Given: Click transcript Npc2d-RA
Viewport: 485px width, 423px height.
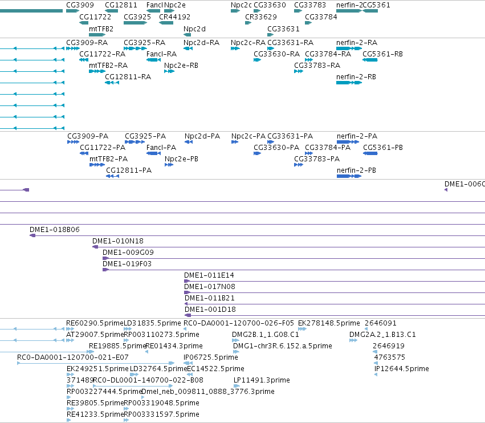Looking at the screenshot, I should pyautogui.click(x=188, y=48).
